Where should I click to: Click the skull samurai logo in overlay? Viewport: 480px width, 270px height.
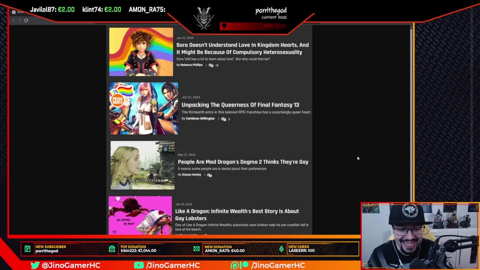[x=204, y=18]
